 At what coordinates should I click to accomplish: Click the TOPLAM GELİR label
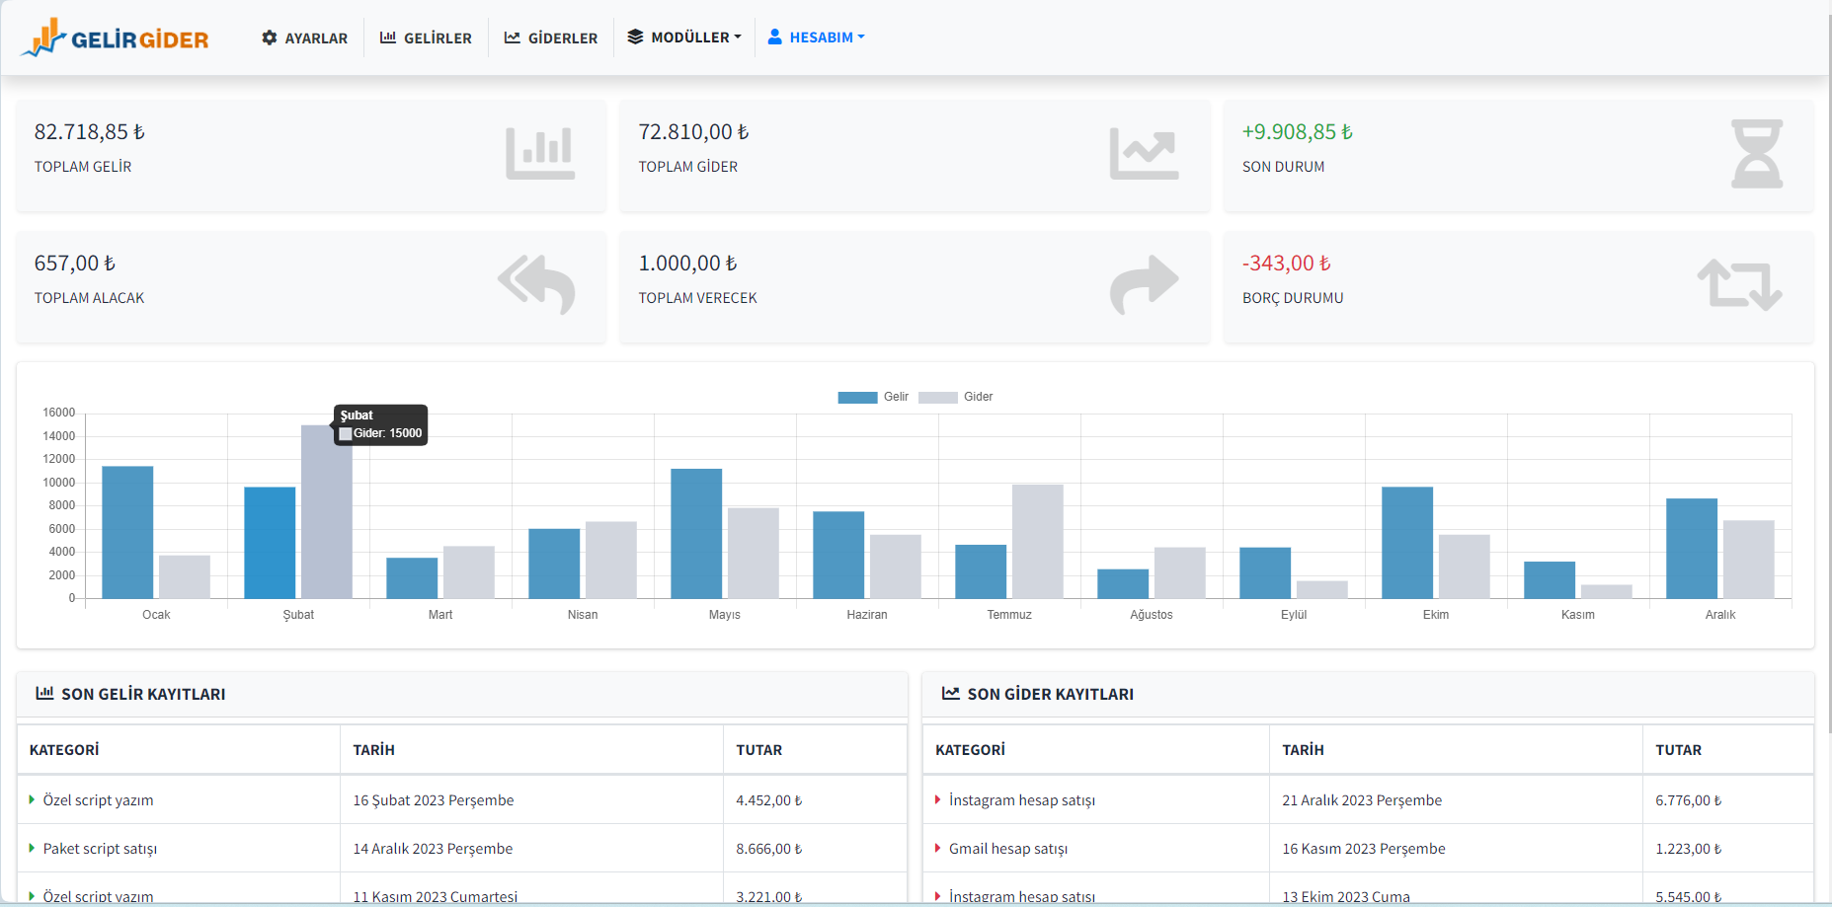click(83, 167)
